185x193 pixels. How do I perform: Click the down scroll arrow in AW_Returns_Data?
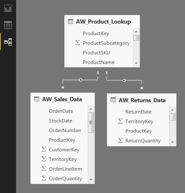pyautogui.click(x=173, y=142)
